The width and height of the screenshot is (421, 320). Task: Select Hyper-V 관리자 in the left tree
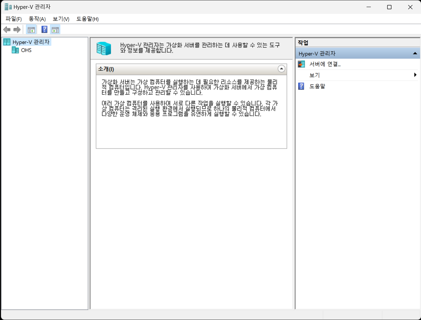click(31, 42)
